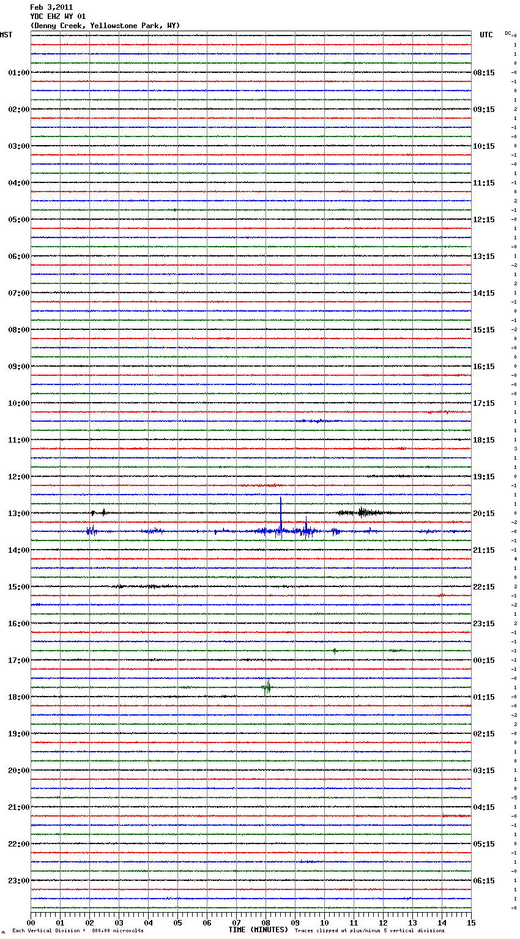Click the "UTC" timezone label

486,35
